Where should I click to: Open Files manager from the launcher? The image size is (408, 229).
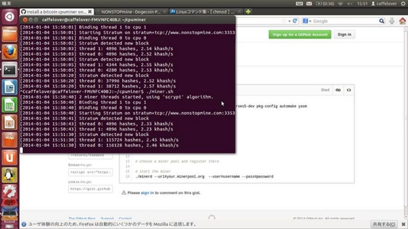coord(9,34)
